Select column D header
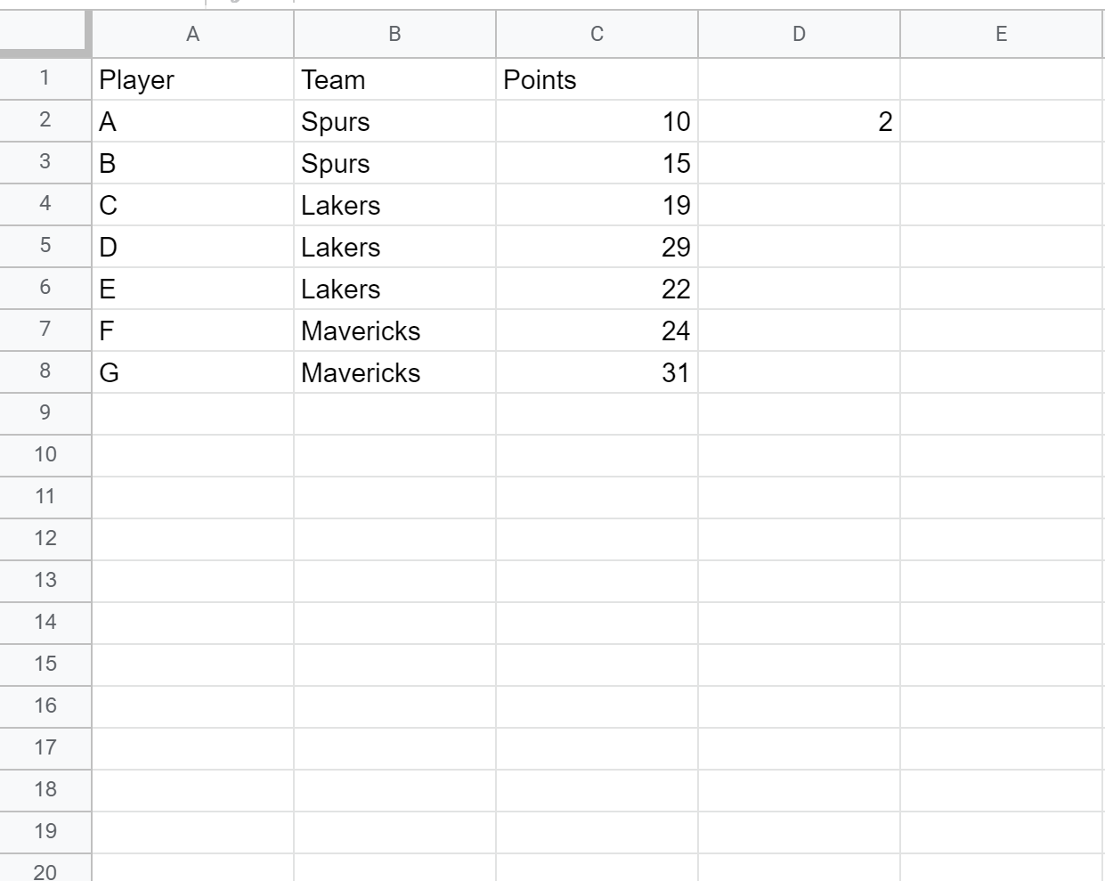The width and height of the screenshot is (1105, 881). (x=799, y=35)
